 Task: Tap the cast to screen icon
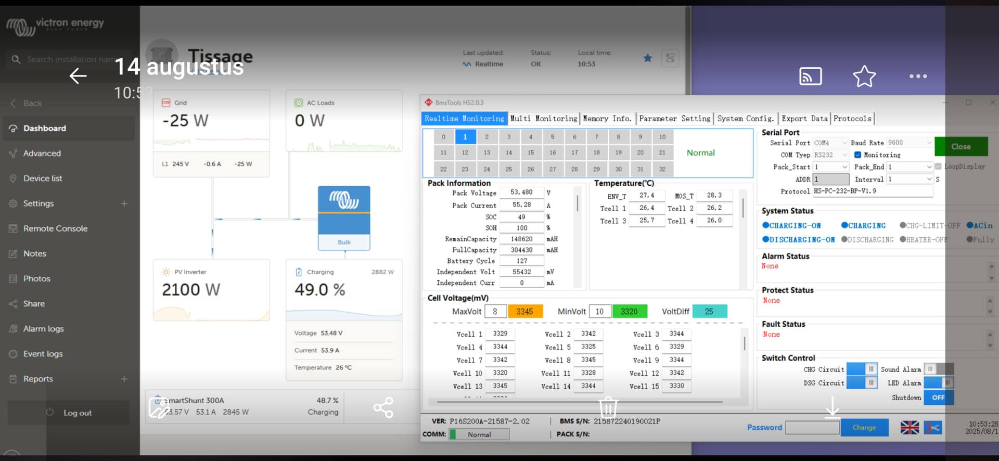(810, 76)
